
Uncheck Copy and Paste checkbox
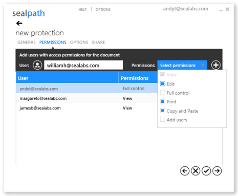coord(163,111)
